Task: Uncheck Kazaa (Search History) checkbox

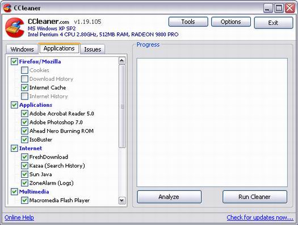Action: pyautogui.click(x=24, y=165)
